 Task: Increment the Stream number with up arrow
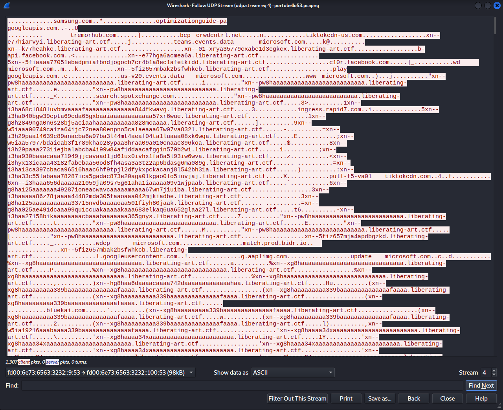[x=494, y=370]
